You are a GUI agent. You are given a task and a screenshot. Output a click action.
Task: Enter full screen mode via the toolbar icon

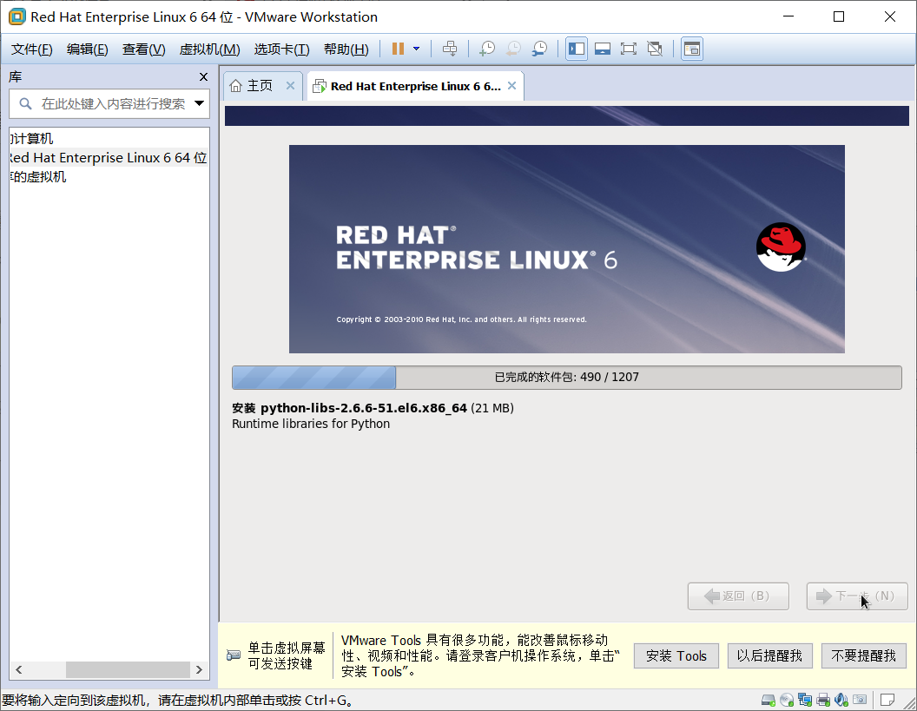click(x=628, y=49)
